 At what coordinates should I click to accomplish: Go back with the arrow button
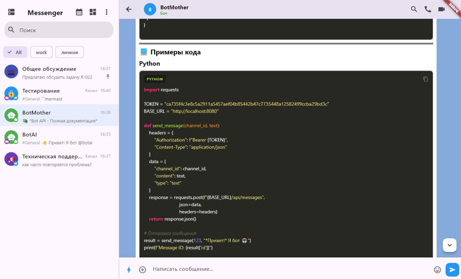coord(129,9)
